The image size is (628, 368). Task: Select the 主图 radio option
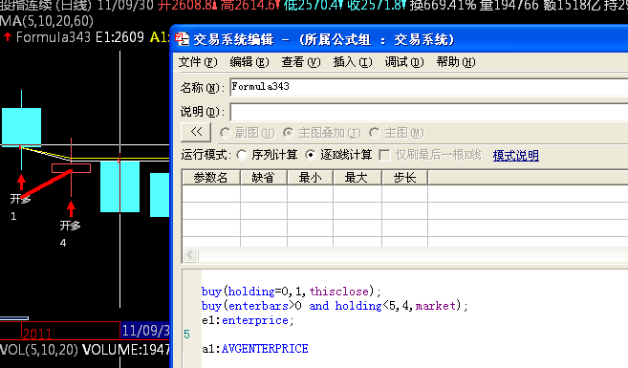(375, 133)
